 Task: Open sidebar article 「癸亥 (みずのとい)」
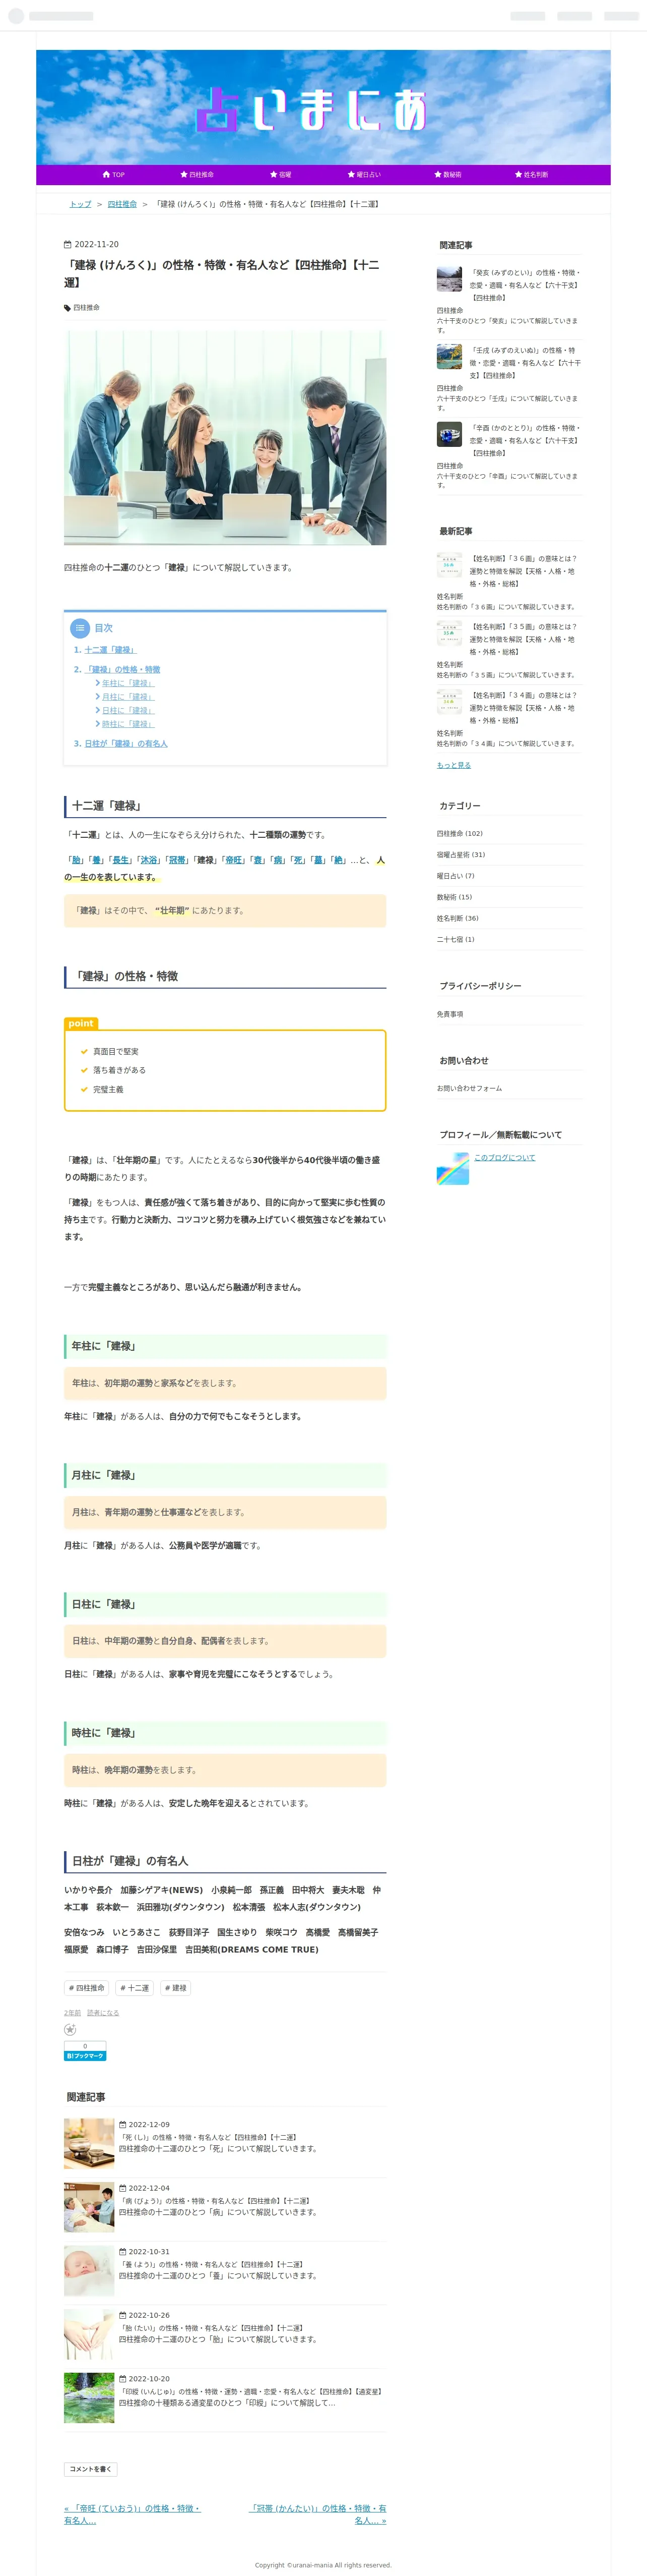tap(525, 285)
